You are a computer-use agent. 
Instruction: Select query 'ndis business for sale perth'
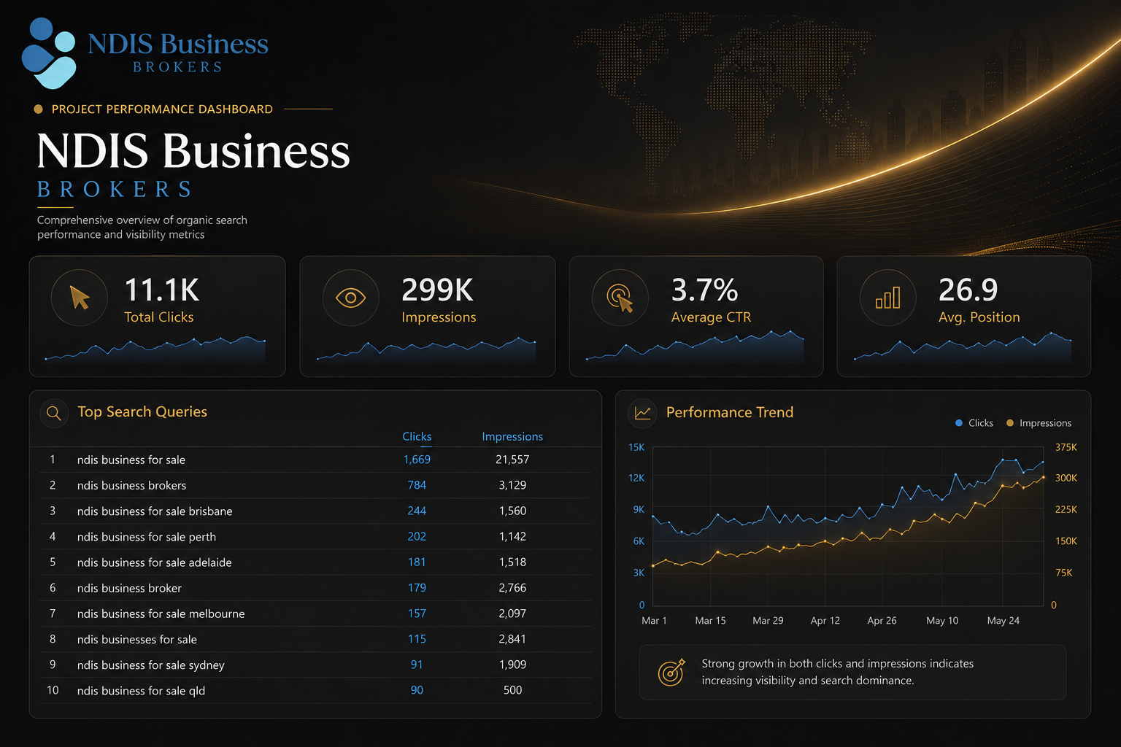pyautogui.click(x=147, y=537)
